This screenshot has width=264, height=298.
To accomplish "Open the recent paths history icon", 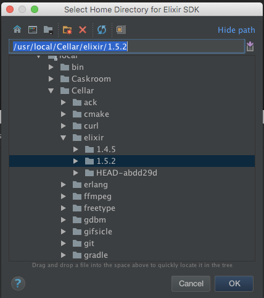I will click(250, 46).
